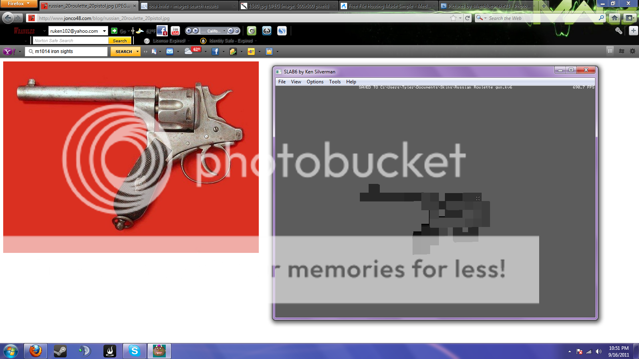Bookmark this page with the star
639x359 pixels.
click(453, 18)
